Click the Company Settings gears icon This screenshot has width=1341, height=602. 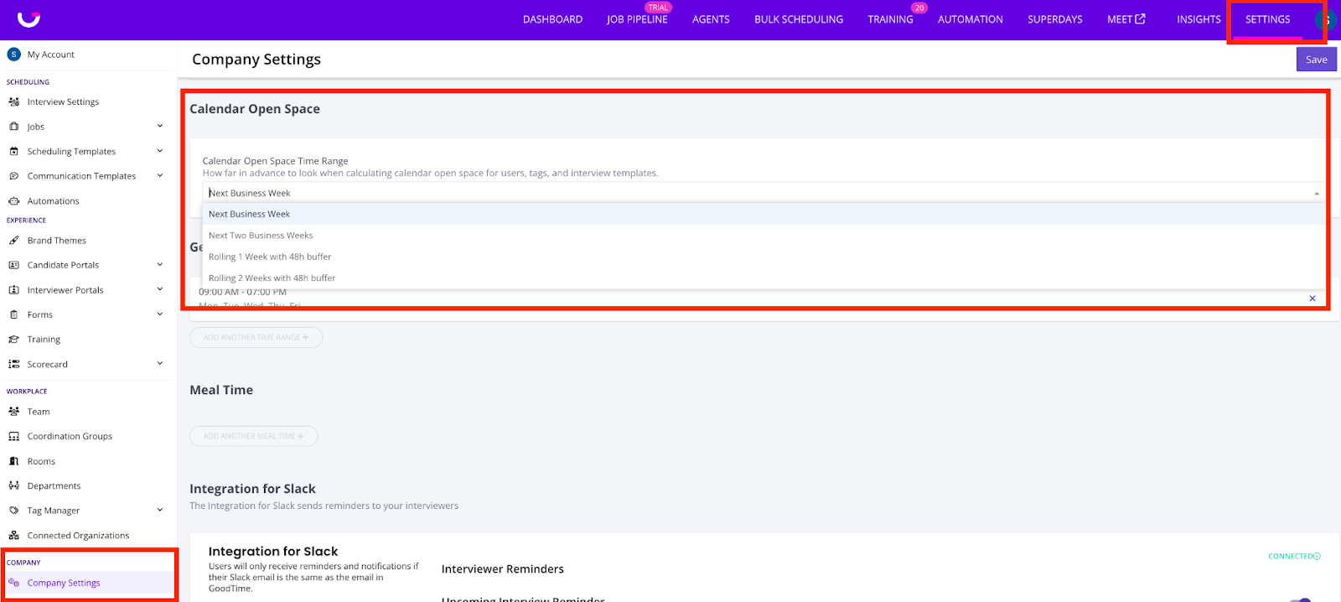pos(13,583)
